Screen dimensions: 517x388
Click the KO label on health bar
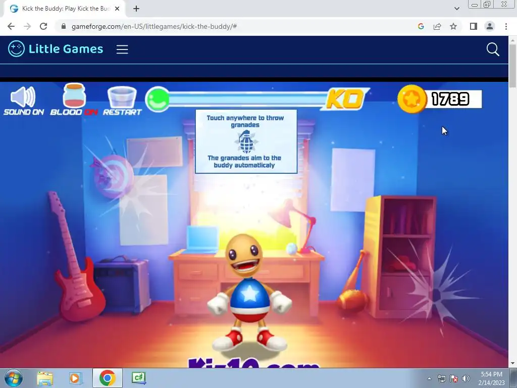[345, 99]
